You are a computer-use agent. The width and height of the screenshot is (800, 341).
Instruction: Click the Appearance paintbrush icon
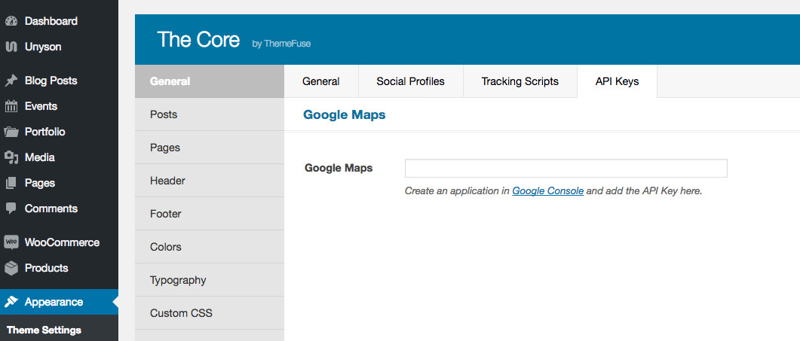coord(11,302)
